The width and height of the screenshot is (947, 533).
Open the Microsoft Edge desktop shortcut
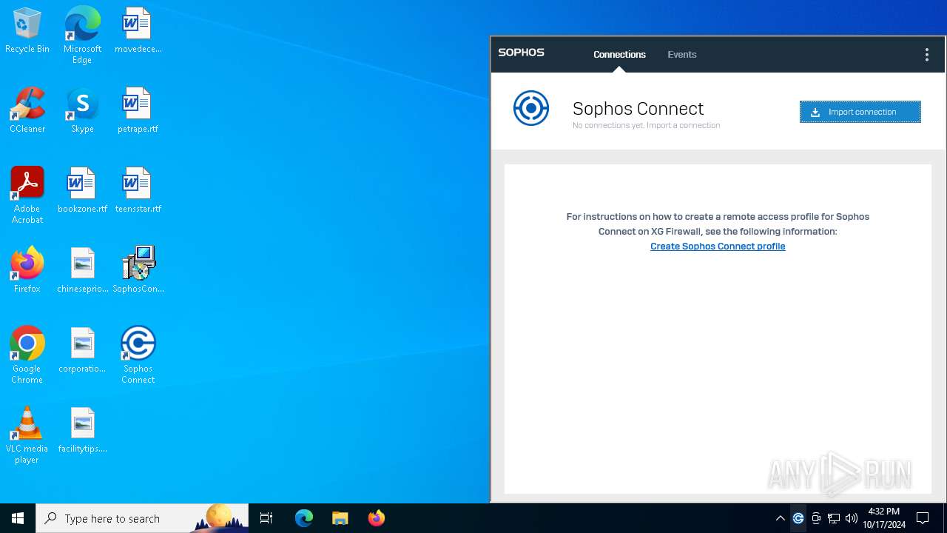click(82, 36)
